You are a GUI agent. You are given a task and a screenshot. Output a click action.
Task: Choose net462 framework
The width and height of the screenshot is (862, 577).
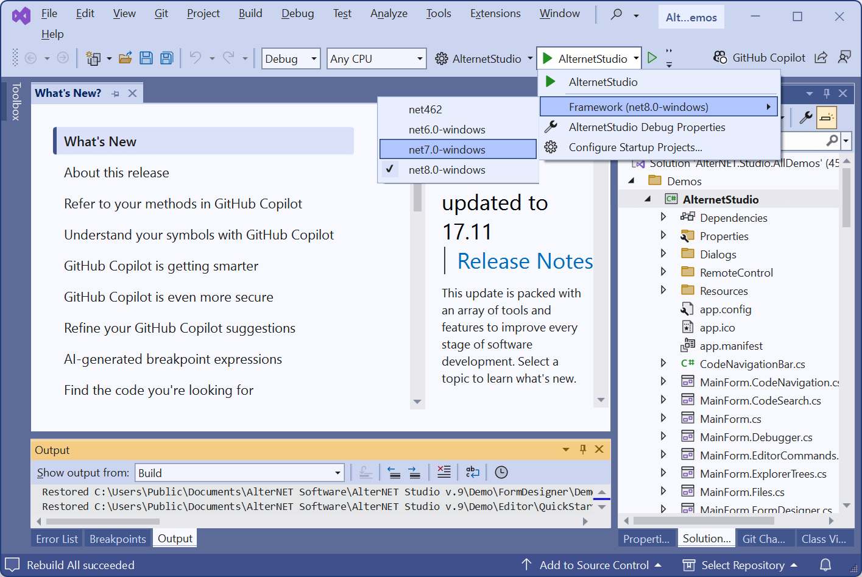(x=458, y=110)
